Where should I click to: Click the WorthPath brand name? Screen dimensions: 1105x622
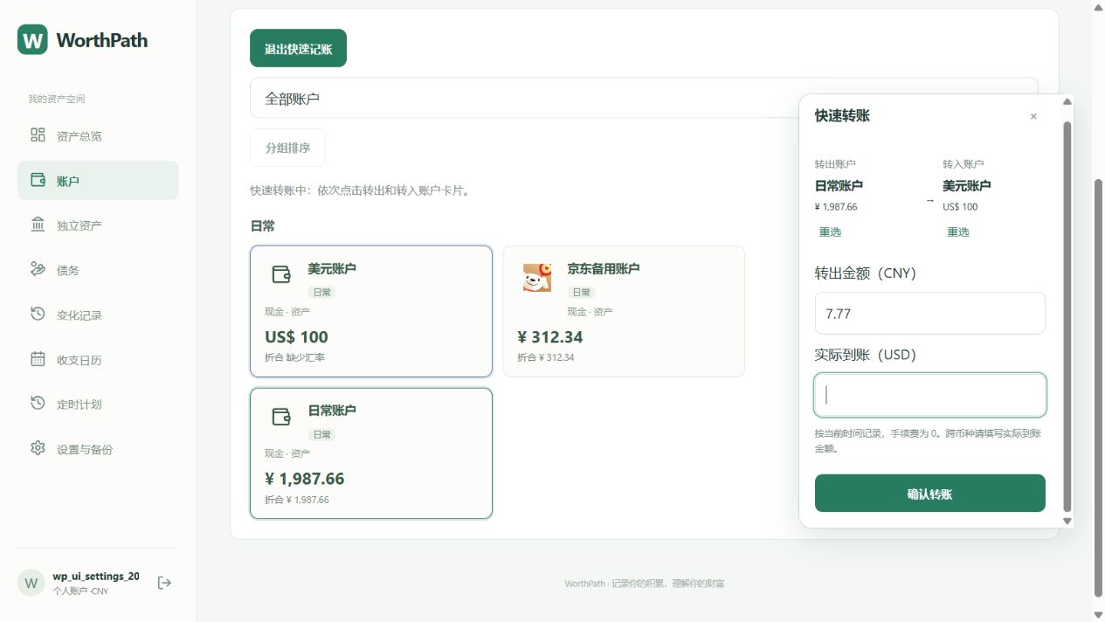[101, 40]
